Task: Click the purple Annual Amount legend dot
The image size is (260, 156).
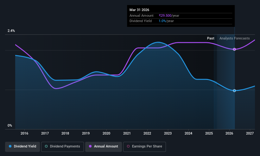Action: (90, 146)
